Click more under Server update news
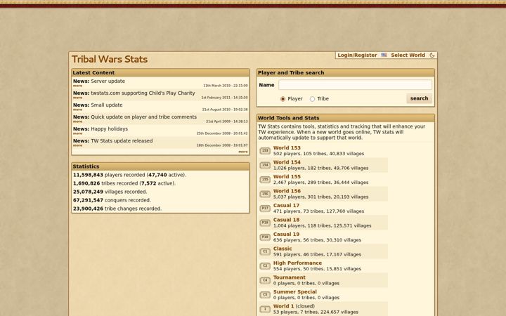 coord(77,86)
